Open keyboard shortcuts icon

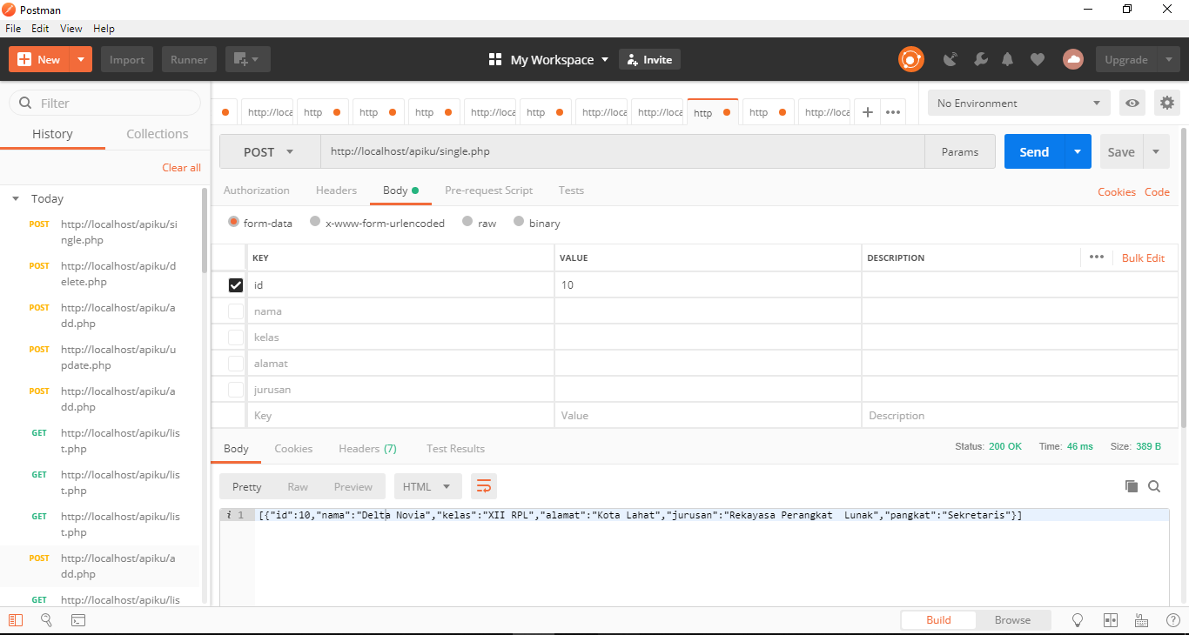[1141, 620]
